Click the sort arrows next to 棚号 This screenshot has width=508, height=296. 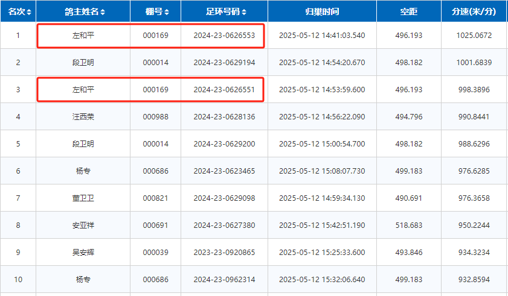coord(166,12)
